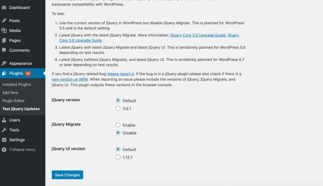The width and height of the screenshot is (323, 186).
Task: Open the jQuery Core 3.0 Upgrade Guide link
Action: click(197, 36)
